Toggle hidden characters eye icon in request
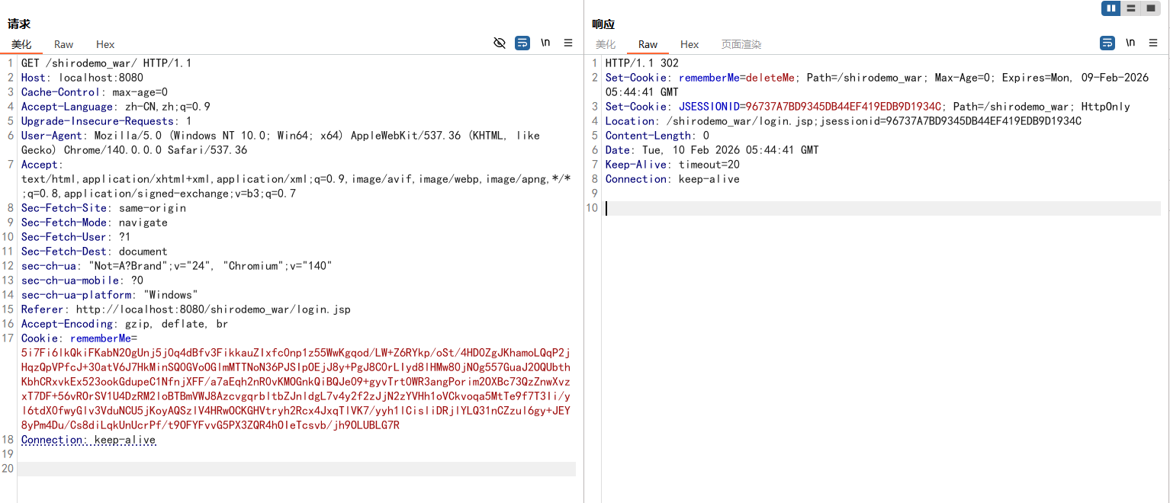The image size is (1170, 503). pyautogui.click(x=500, y=43)
